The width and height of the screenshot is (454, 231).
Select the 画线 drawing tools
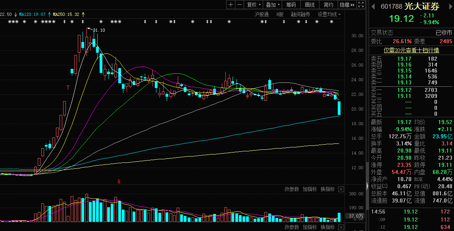310,5
